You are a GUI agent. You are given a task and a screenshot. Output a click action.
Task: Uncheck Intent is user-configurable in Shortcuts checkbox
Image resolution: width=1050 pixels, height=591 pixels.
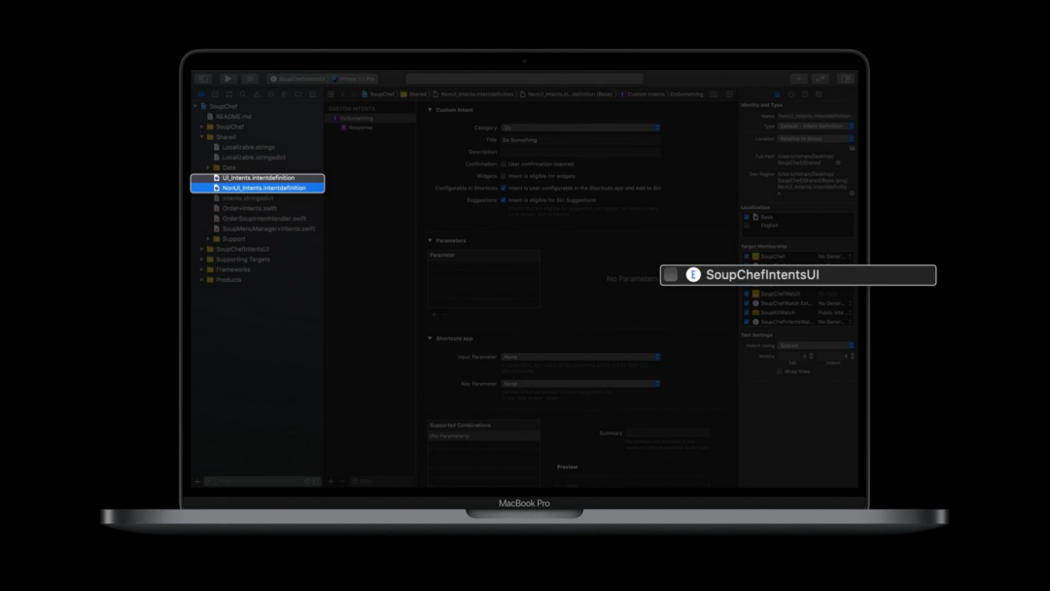click(504, 188)
